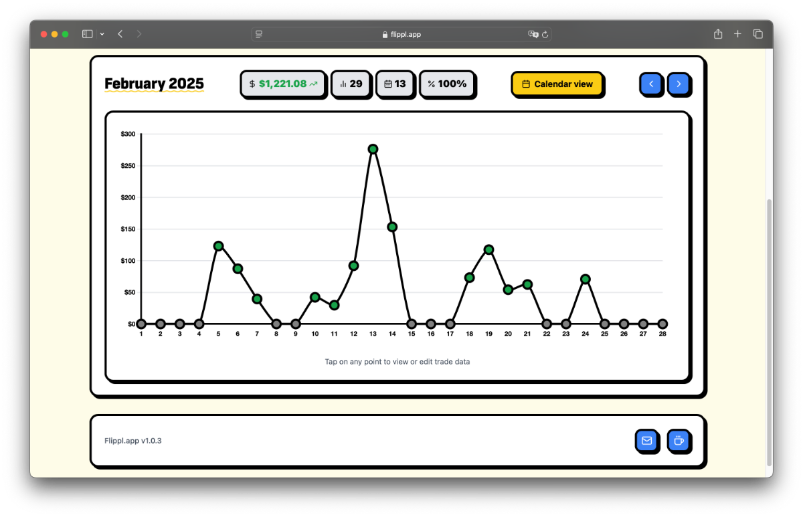Click the translate icon in the address bar
This screenshot has height=517, width=803.
point(533,34)
